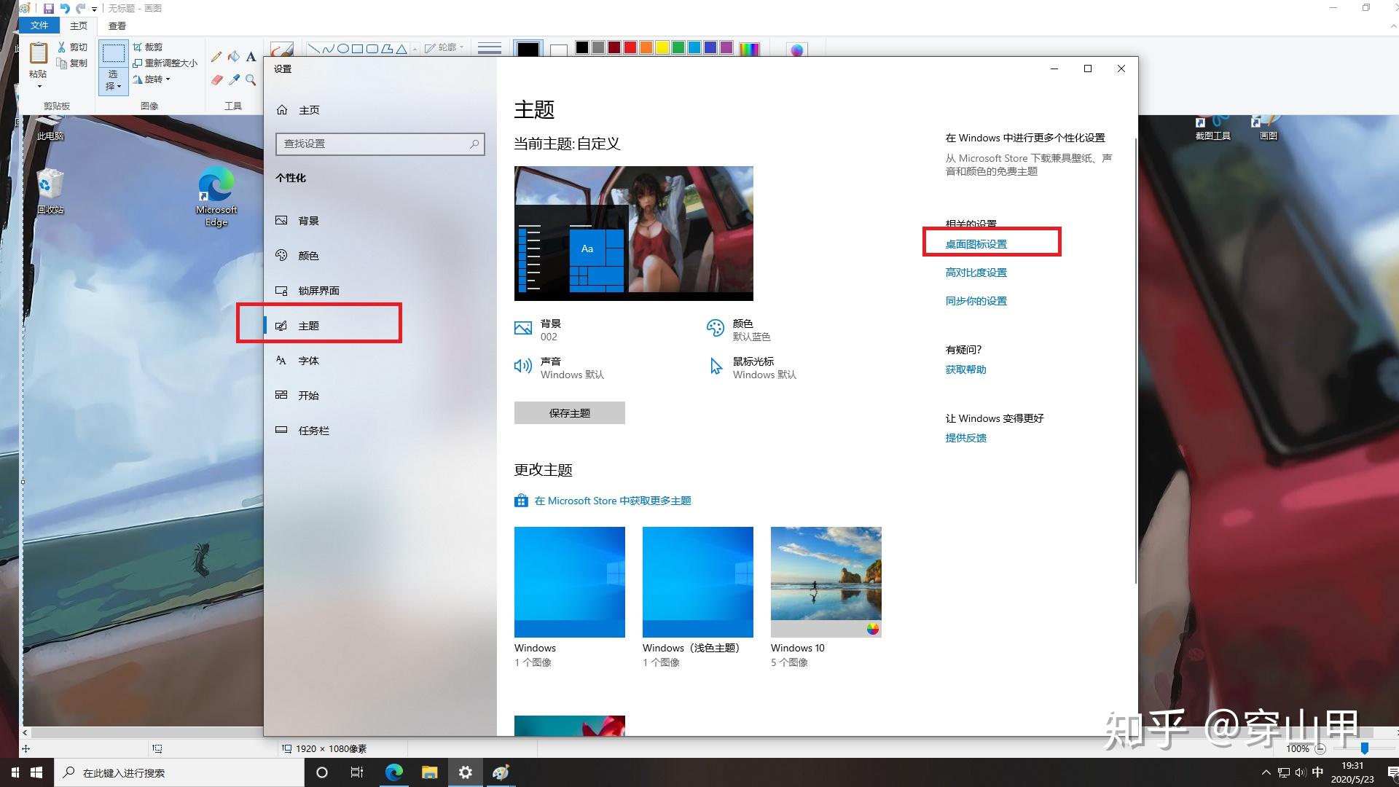Open the 主页 home item in Settings

point(380,110)
